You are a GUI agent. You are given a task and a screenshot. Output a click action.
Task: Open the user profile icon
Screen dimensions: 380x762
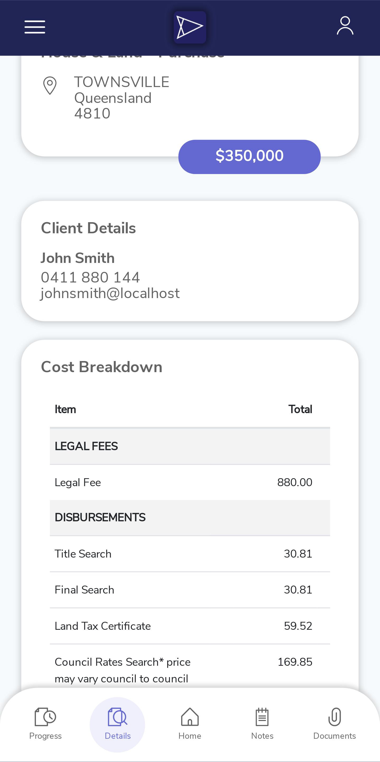[345, 26]
